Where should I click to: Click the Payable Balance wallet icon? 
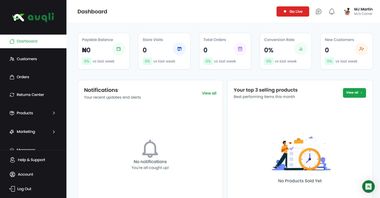119,49
